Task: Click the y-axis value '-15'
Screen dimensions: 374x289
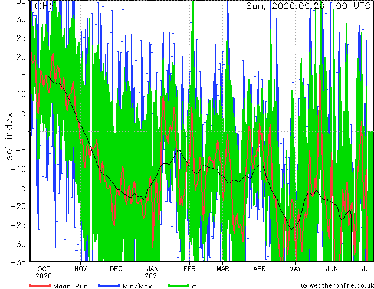Action: (x=18, y=188)
